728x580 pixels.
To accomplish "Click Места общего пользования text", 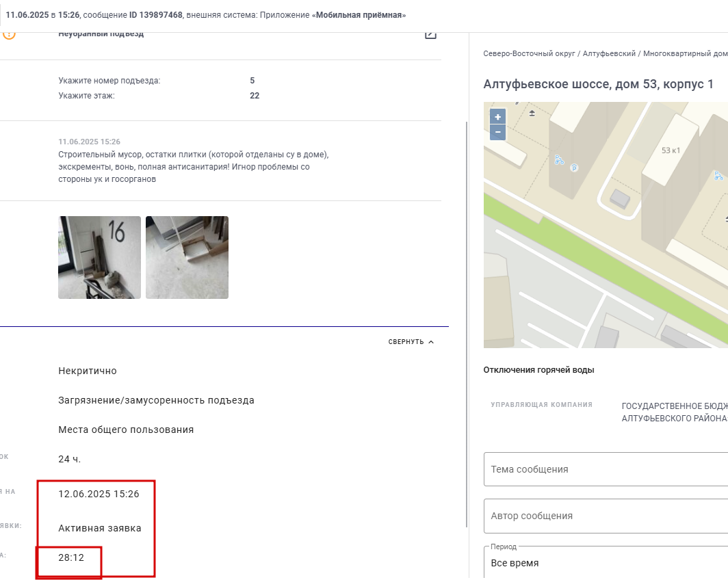I will pyautogui.click(x=126, y=430).
